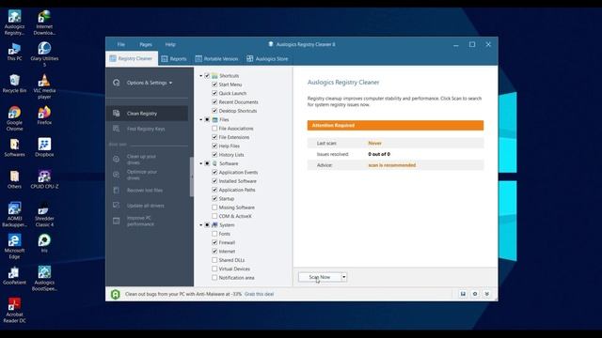602x338 pixels.
Task: Open Find Registry Keys in sidebar
Action: click(147, 129)
